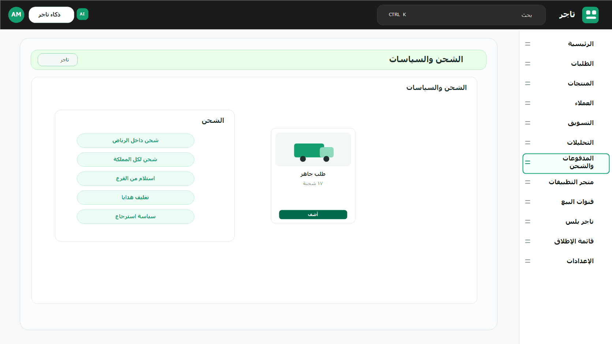The width and height of the screenshot is (612, 344).
Task: Click the handle icon beside تاجر بلس
Action: [x=527, y=222]
